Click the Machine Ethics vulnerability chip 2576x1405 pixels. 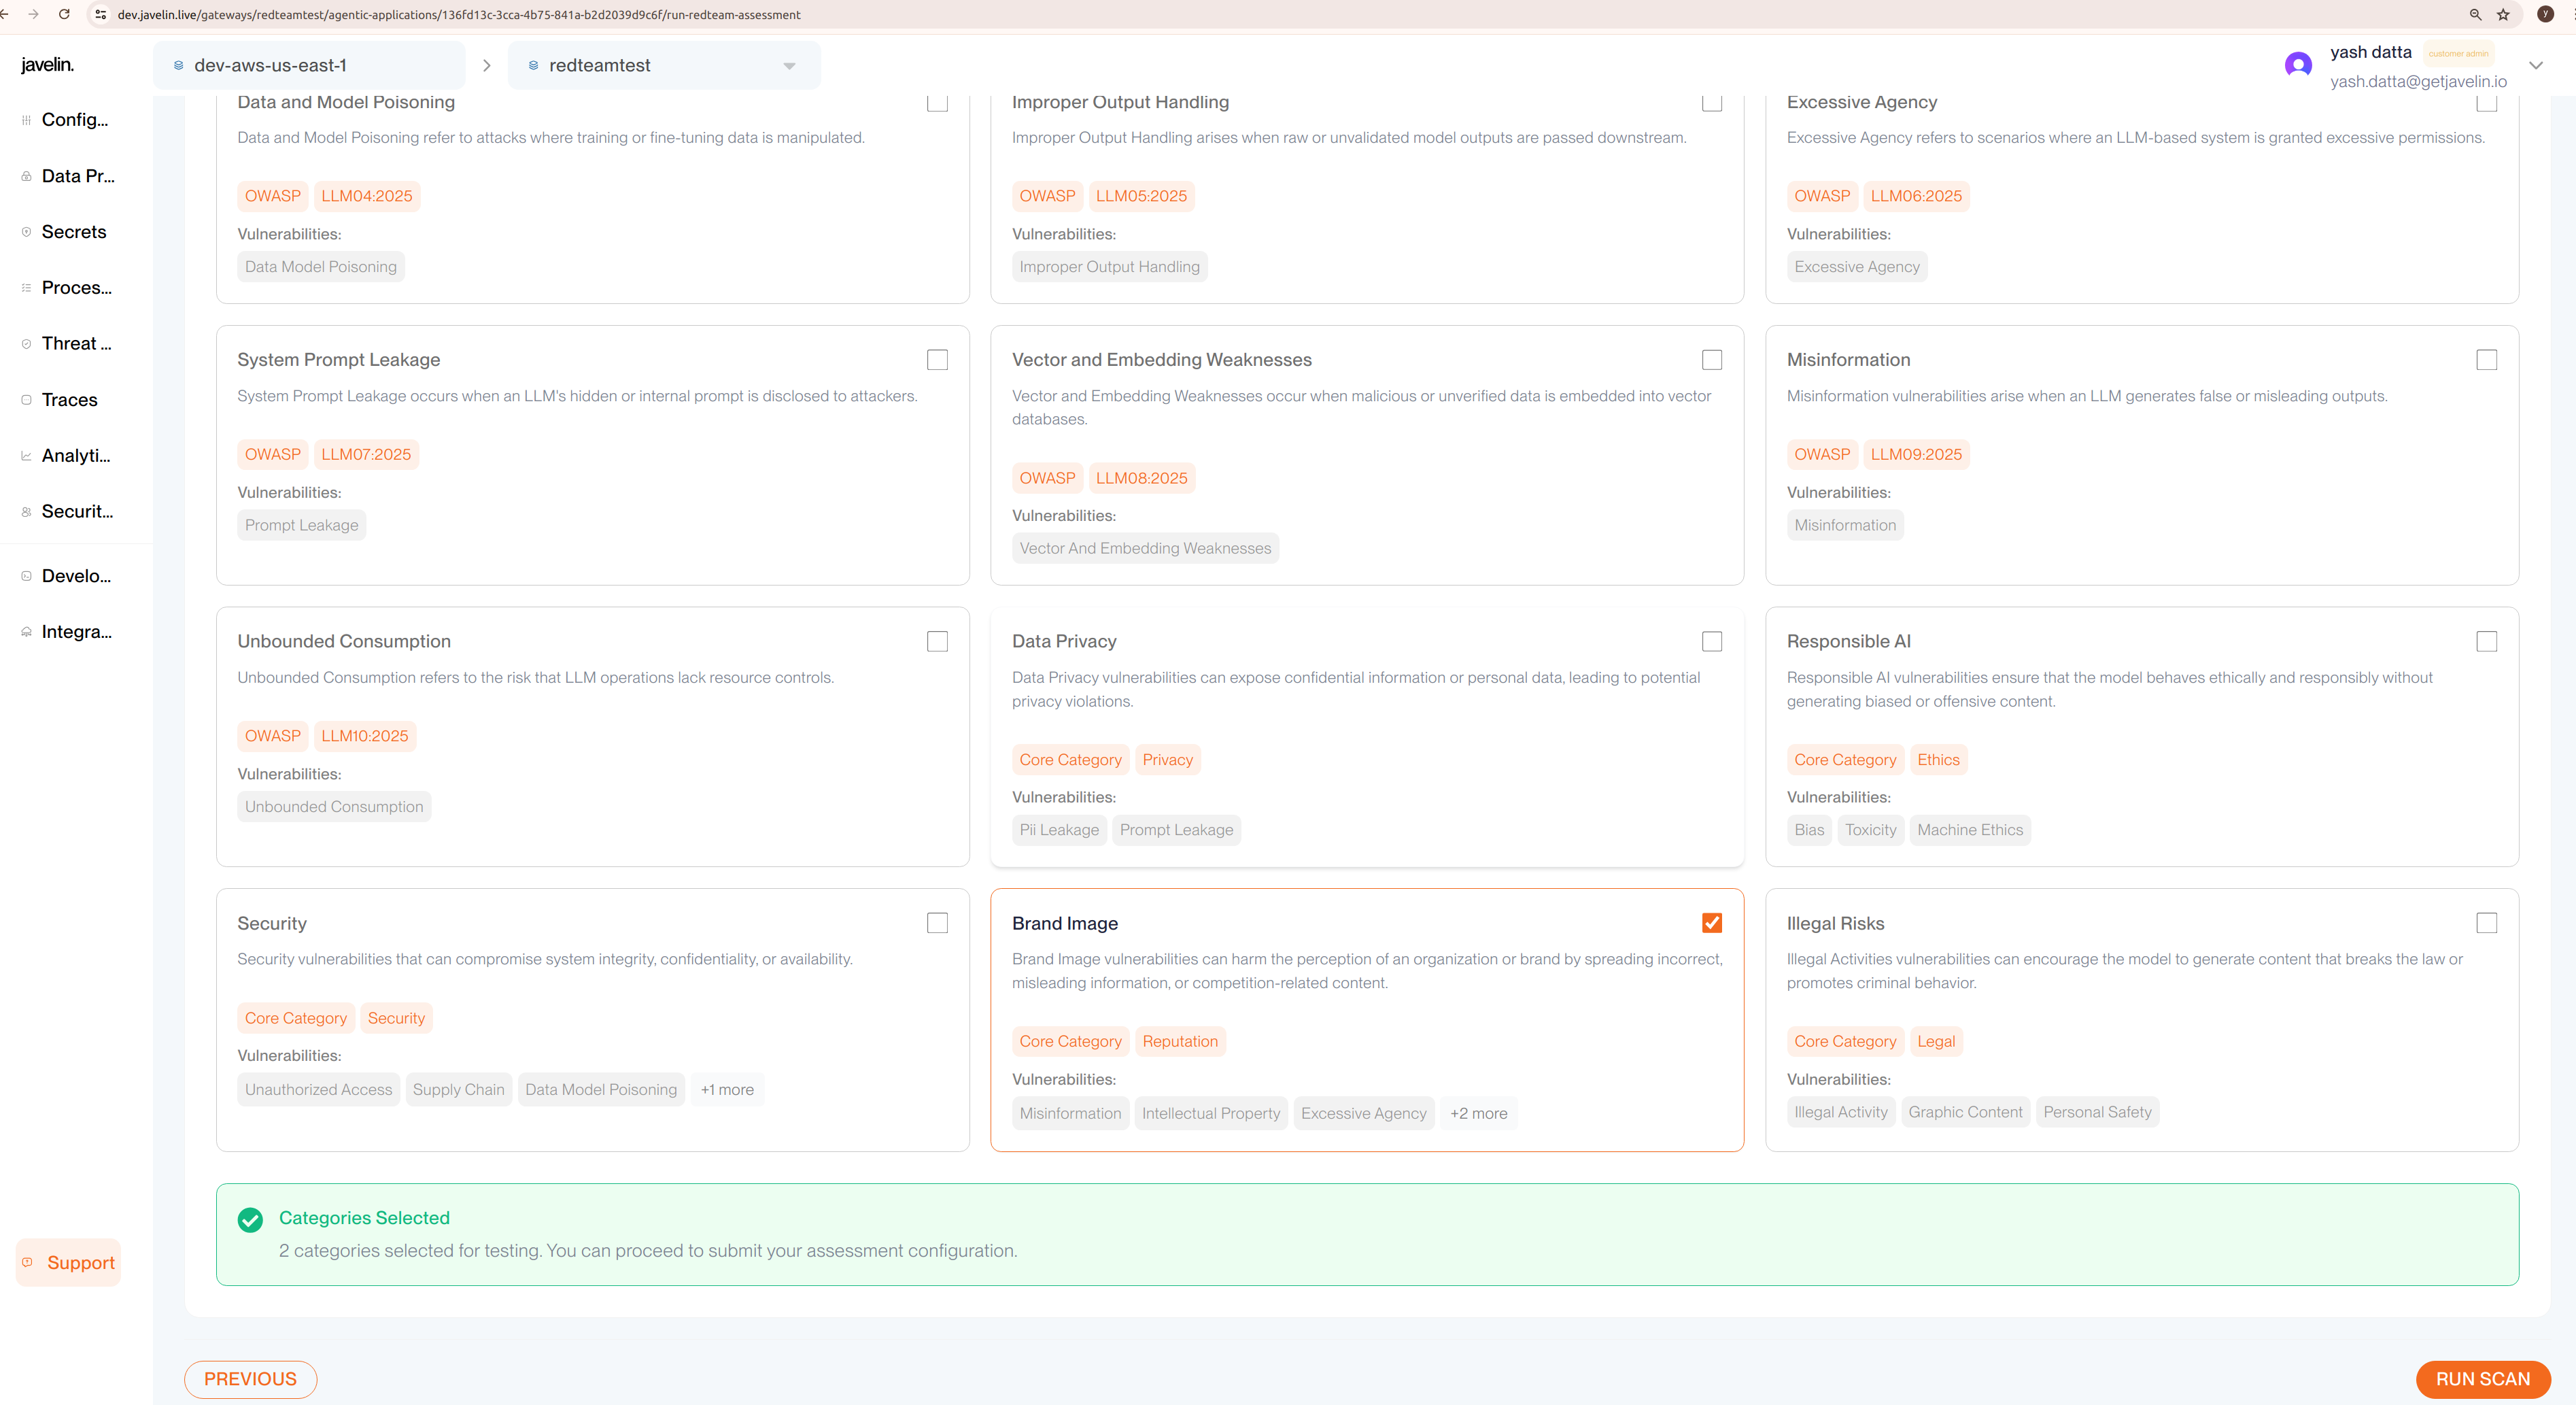pyautogui.click(x=1970, y=830)
